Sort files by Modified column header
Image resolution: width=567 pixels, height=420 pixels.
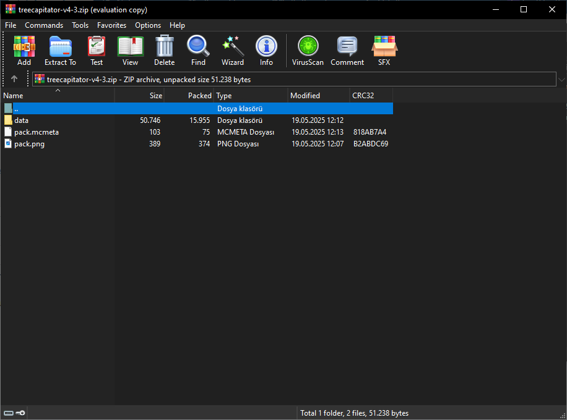pos(305,96)
